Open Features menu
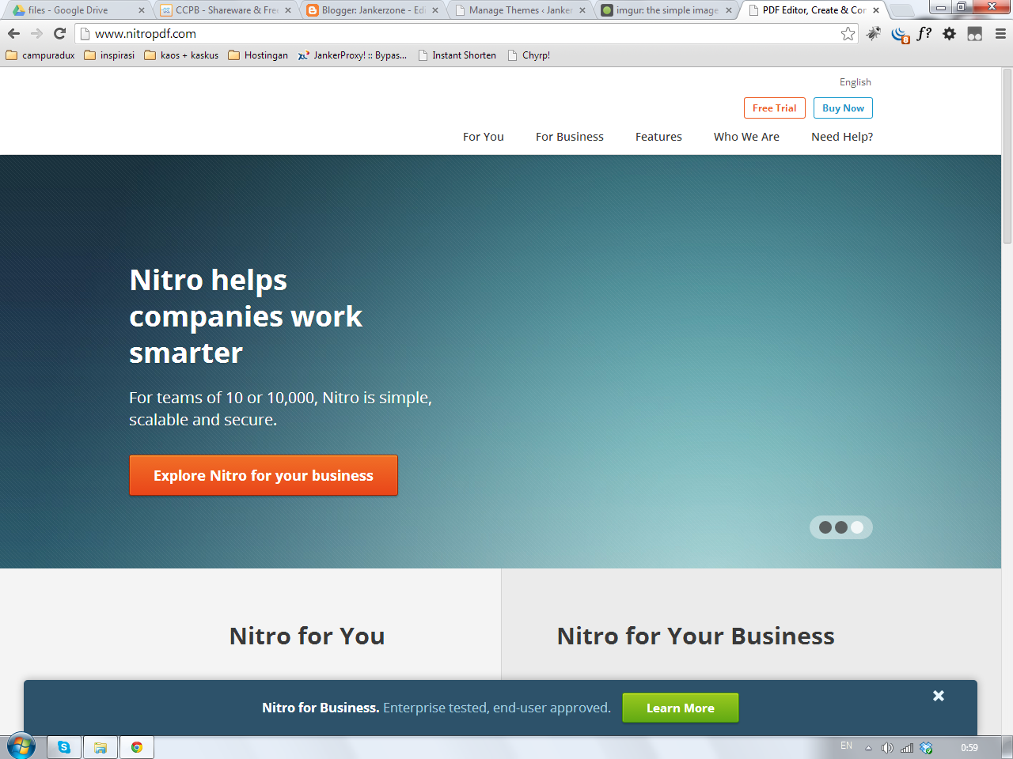The image size is (1013, 759). point(658,137)
